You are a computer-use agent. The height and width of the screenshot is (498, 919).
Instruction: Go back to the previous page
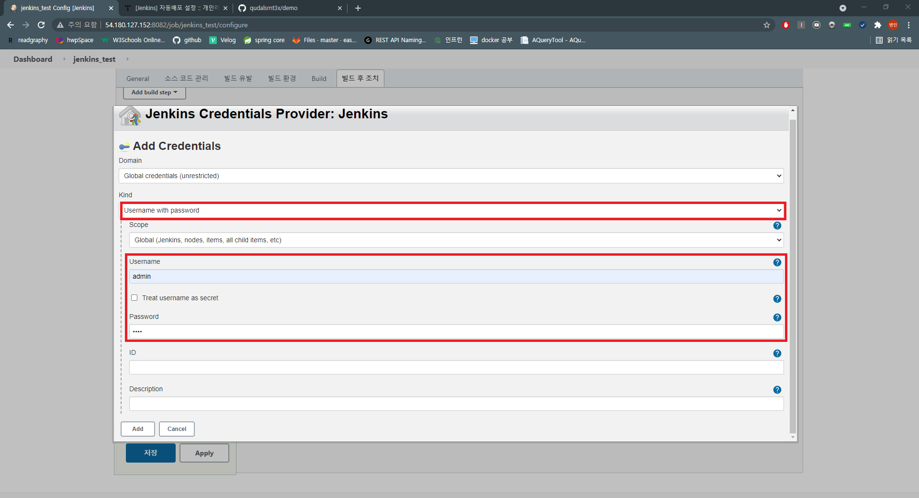point(11,25)
